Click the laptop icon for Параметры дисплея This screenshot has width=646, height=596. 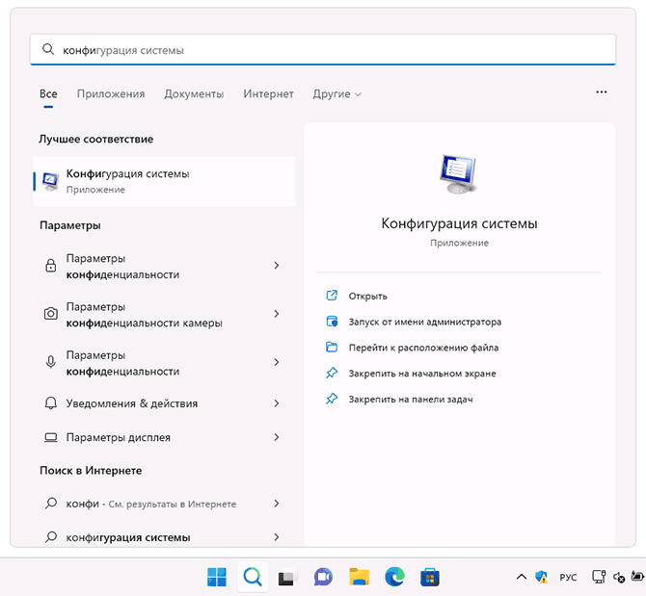coord(51,437)
